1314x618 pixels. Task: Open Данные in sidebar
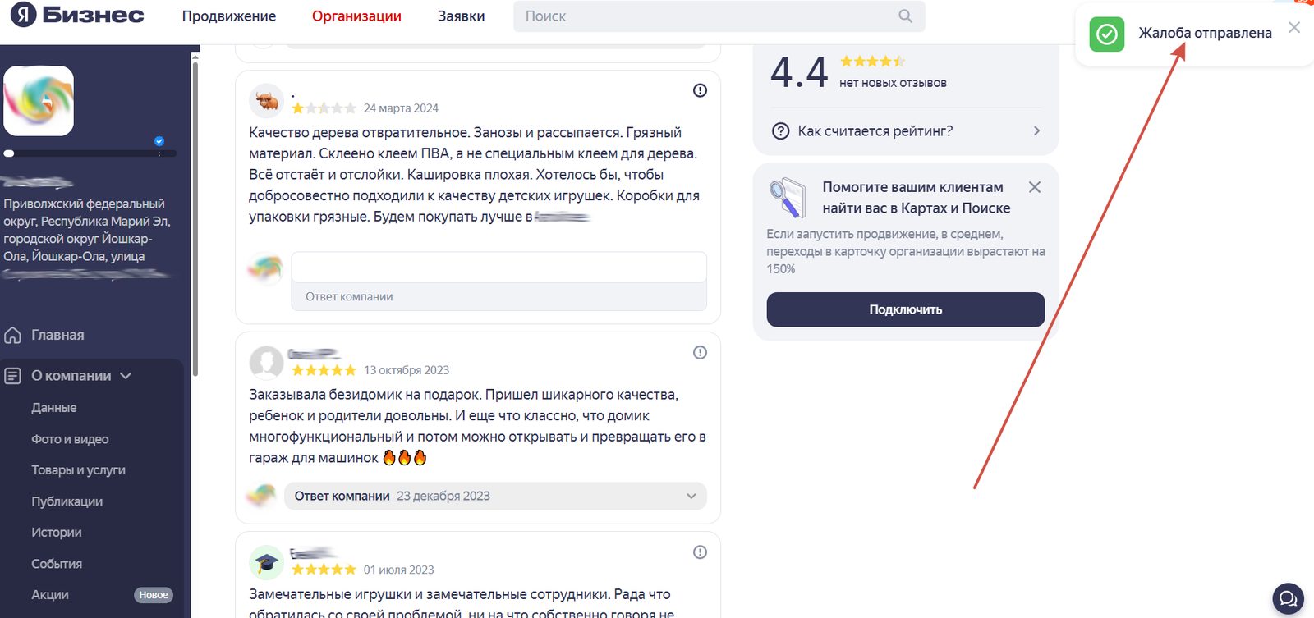tap(54, 408)
